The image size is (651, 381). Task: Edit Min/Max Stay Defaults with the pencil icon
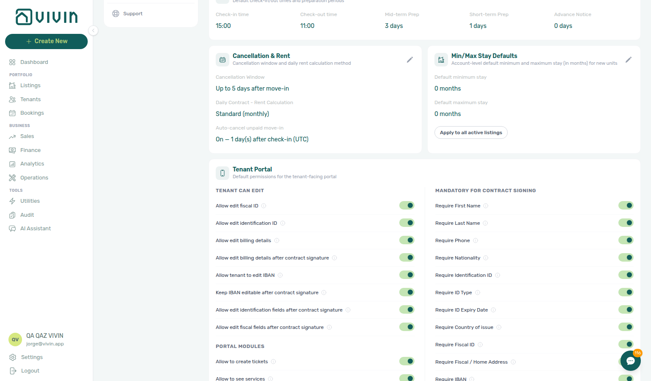(629, 60)
